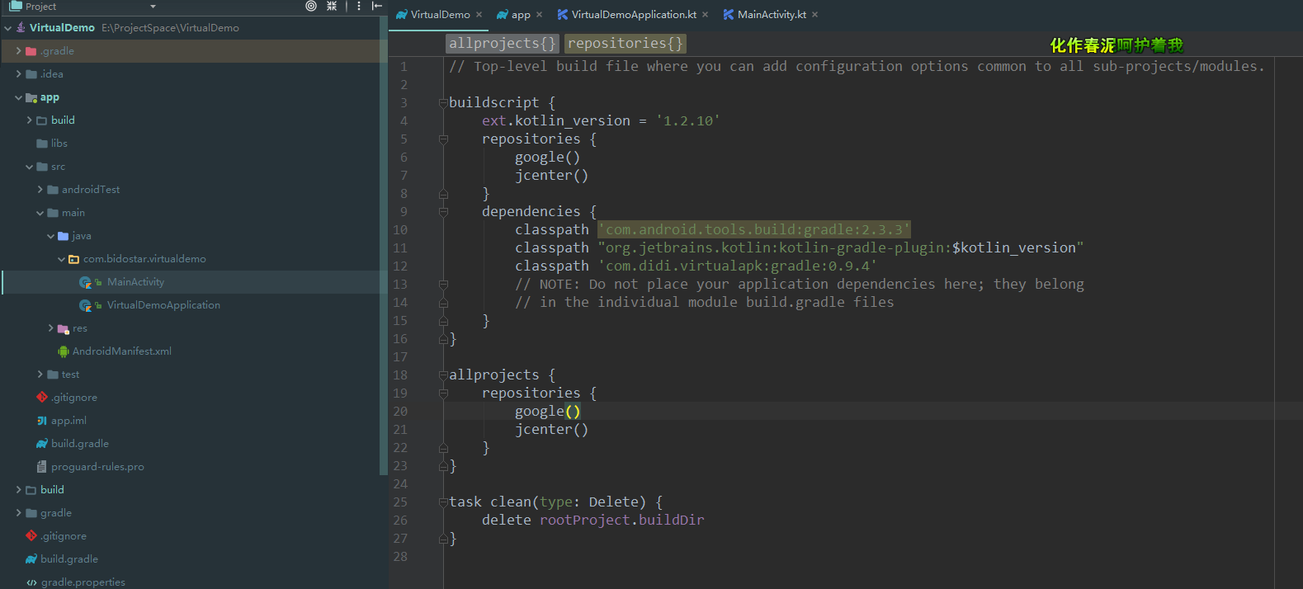Click the proguard-rules.pro file icon
The width and height of the screenshot is (1303, 589).
click(42, 467)
